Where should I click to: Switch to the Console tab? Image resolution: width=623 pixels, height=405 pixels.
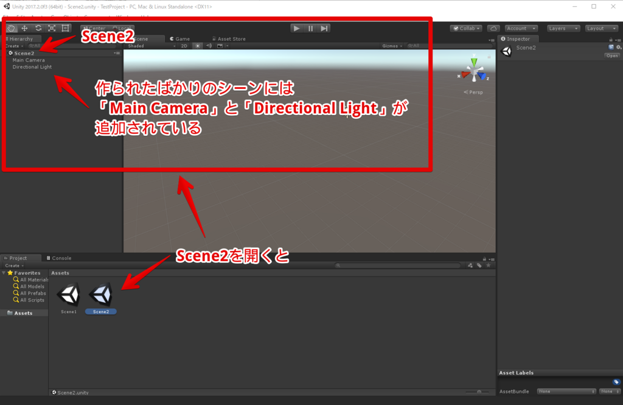pos(59,258)
